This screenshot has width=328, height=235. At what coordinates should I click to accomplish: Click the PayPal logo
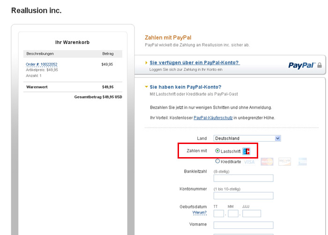(302, 65)
